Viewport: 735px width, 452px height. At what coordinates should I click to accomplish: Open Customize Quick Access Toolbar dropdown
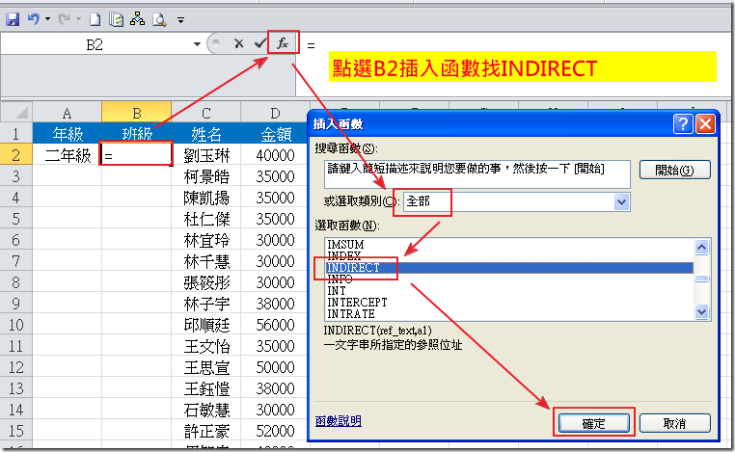(x=180, y=20)
